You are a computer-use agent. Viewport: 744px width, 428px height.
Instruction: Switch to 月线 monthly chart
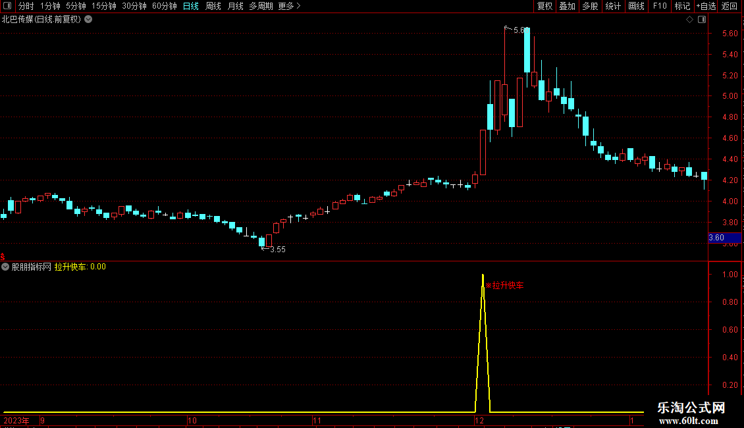click(x=235, y=6)
